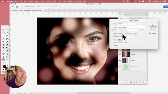Image resolution: width=168 pixels, height=94 pixels.
Task: Select the Frame tool
Action: coord(7,36)
